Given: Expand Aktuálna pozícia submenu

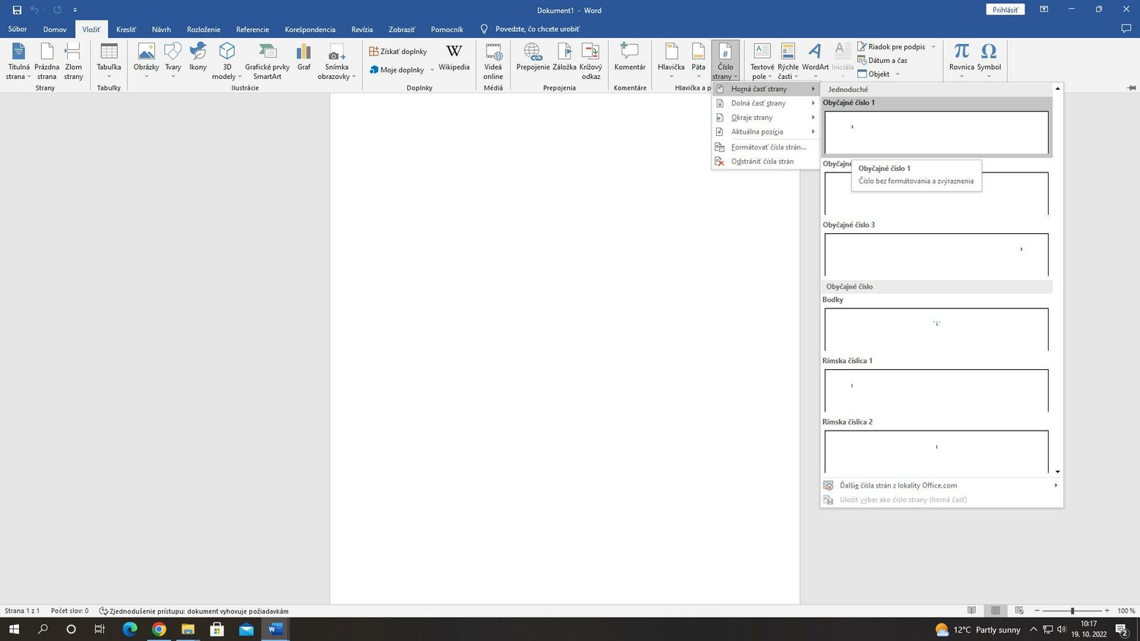Looking at the screenshot, I should pos(765,132).
